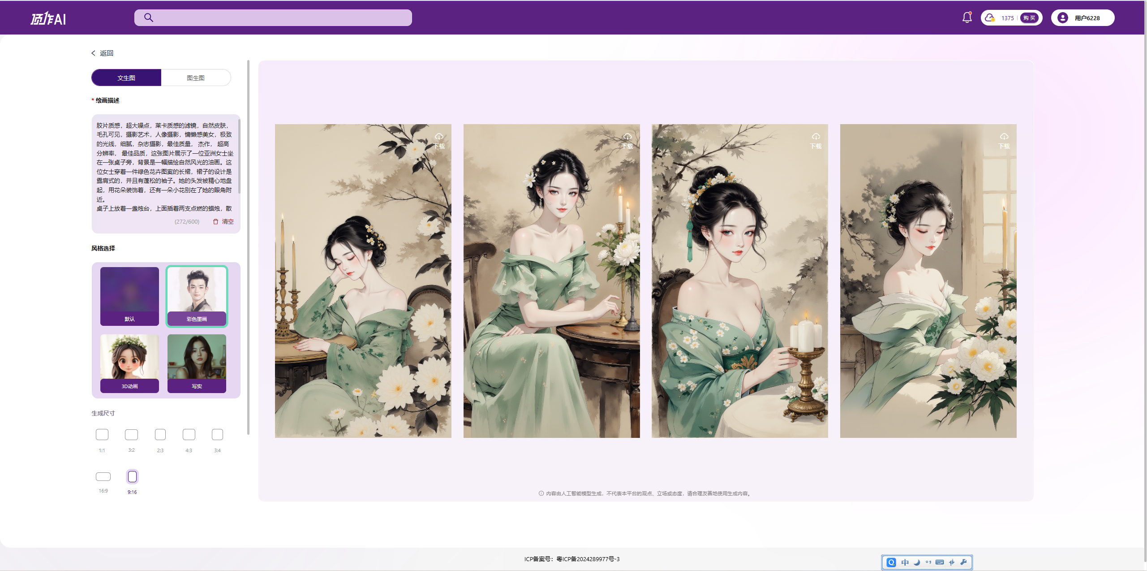Select the 1:1 size option
The width and height of the screenshot is (1147, 571).
pos(102,434)
